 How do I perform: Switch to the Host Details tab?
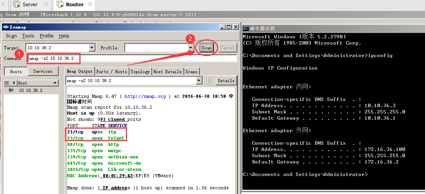tap(167, 72)
